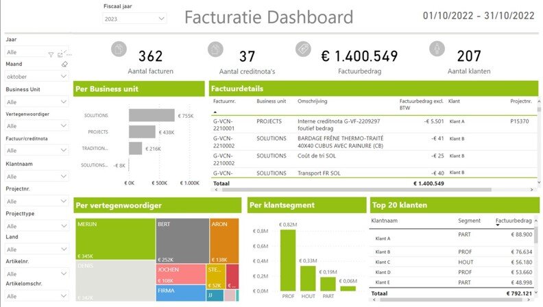Screen dimensions: 543x307
Task: Select the PART column of € 0,19M
Action: 328,284
